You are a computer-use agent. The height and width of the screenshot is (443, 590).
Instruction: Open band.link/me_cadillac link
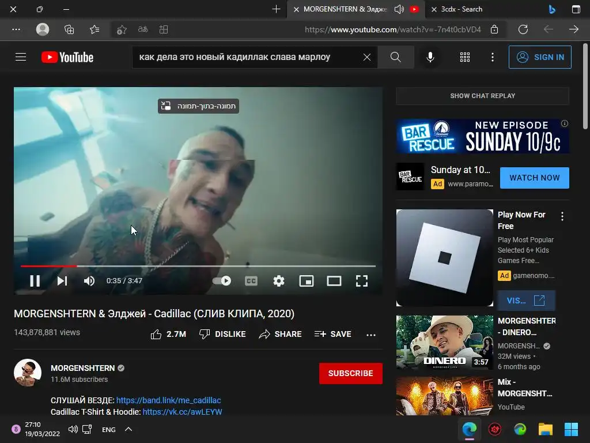169,400
